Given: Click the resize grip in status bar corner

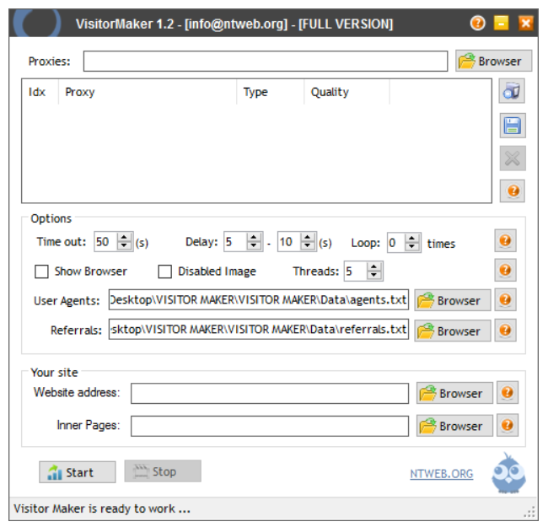Looking at the screenshot, I should (x=529, y=513).
